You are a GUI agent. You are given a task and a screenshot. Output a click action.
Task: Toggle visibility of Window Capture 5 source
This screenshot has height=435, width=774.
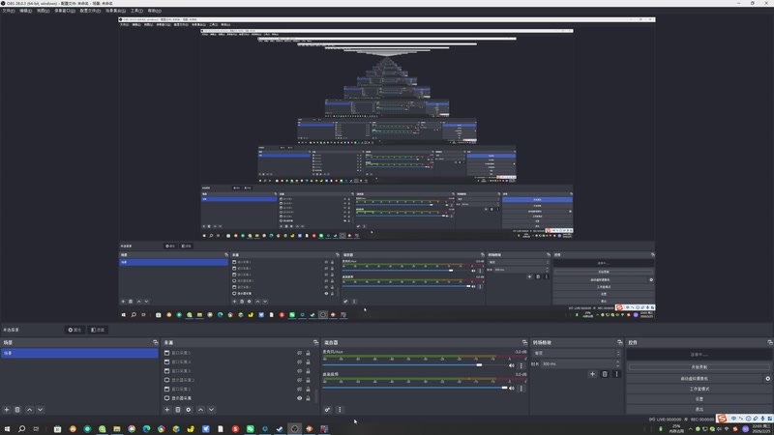coord(299,353)
